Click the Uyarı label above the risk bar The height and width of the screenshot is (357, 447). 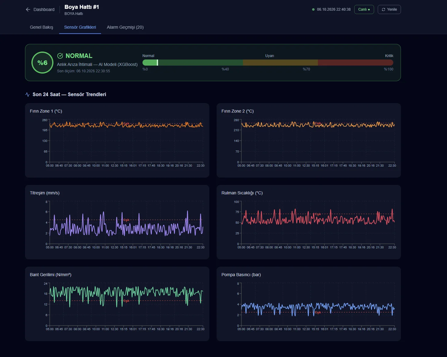270,56
